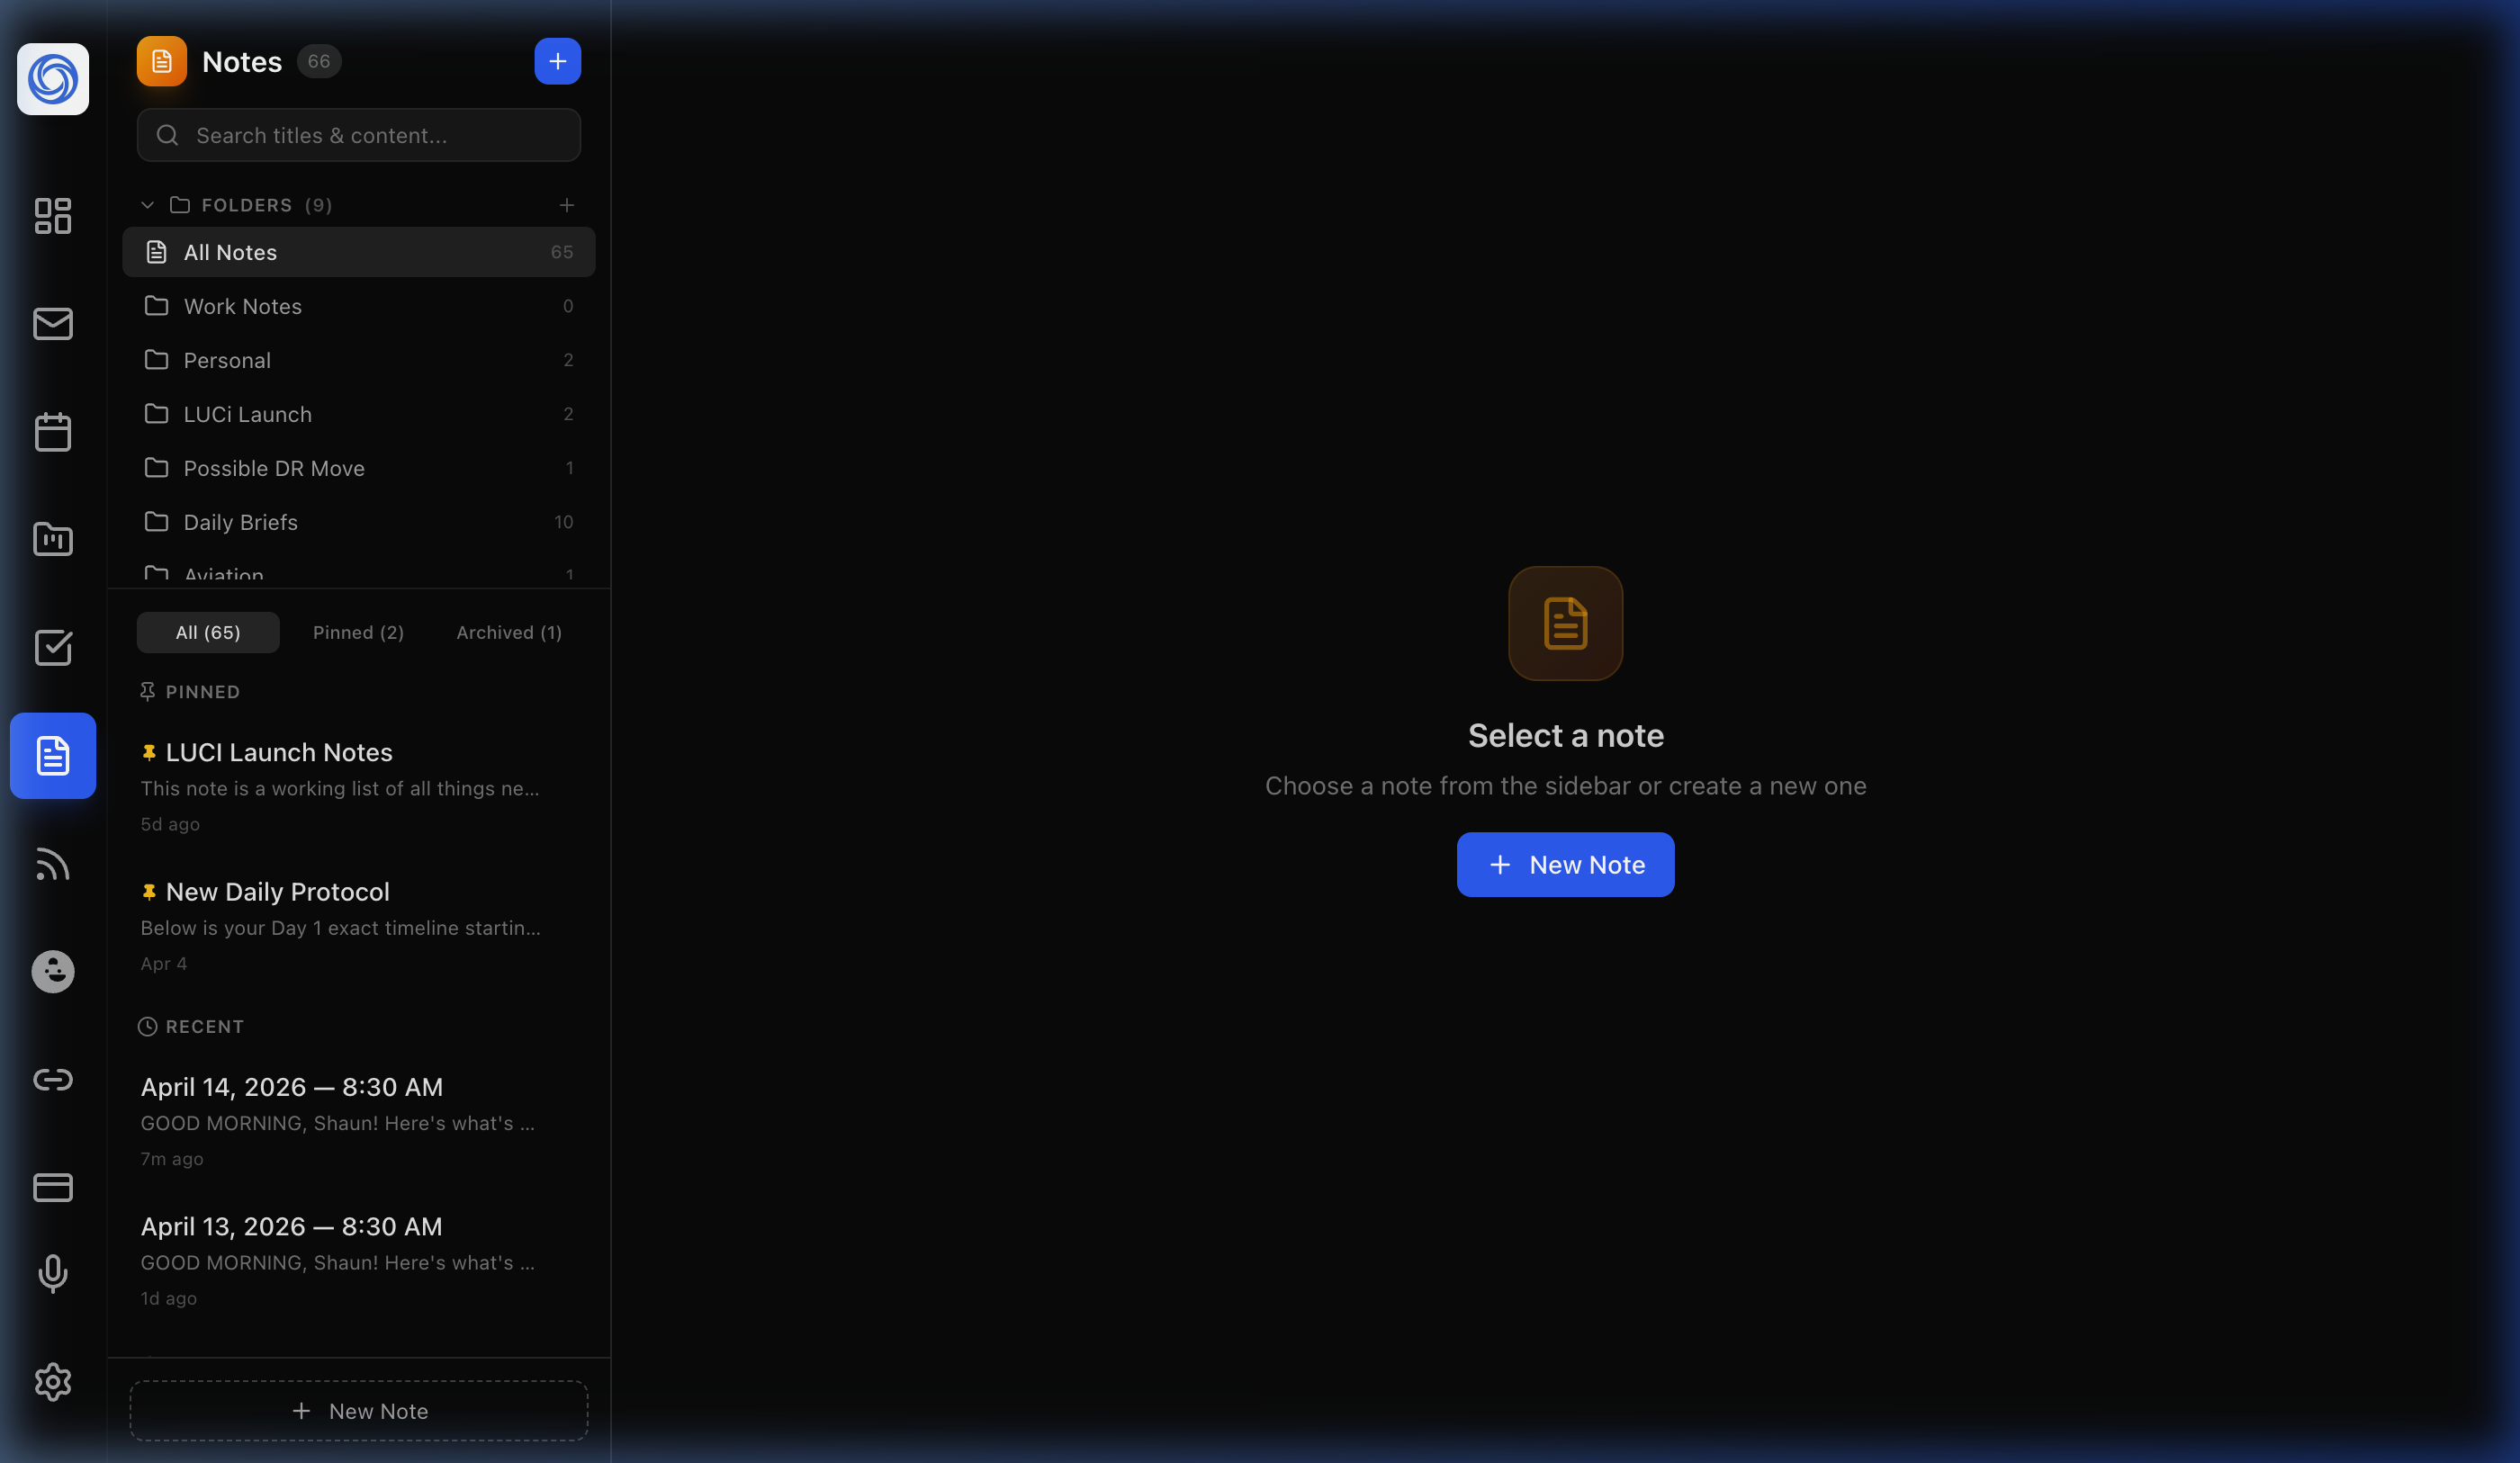Click the search titles & content field
Image resolution: width=2520 pixels, height=1463 pixels.
[359, 136]
